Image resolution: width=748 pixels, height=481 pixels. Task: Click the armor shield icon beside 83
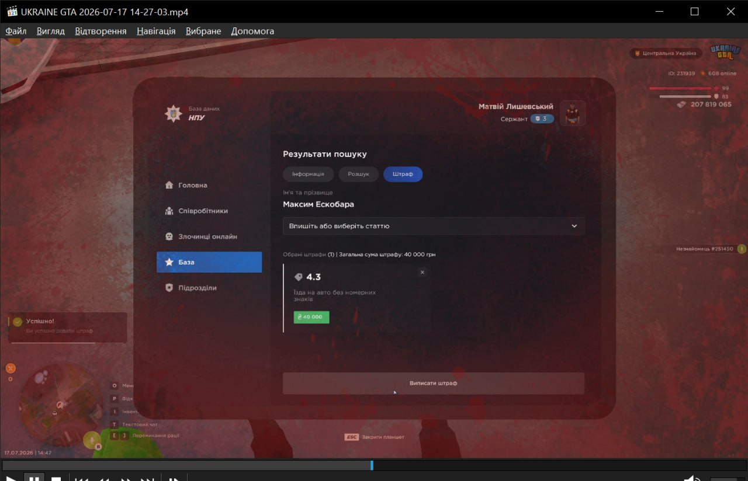(716, 96)
